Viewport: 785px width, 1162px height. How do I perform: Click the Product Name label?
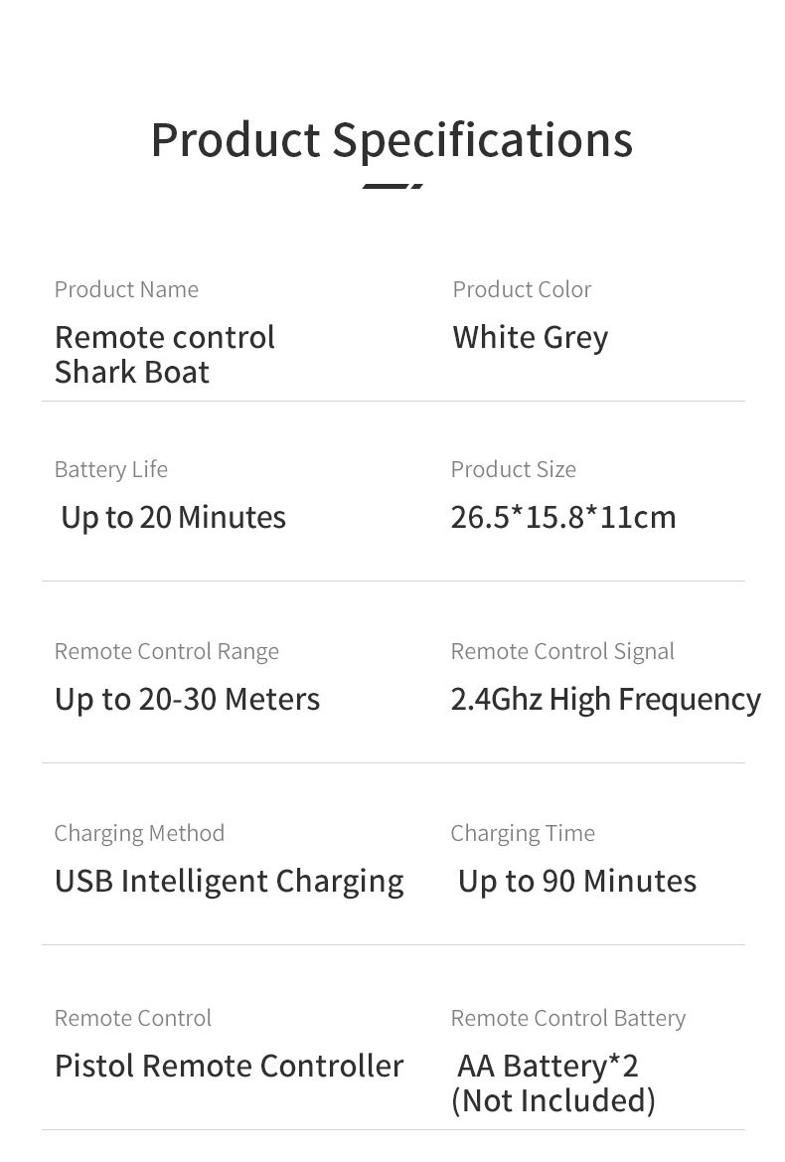126,289
